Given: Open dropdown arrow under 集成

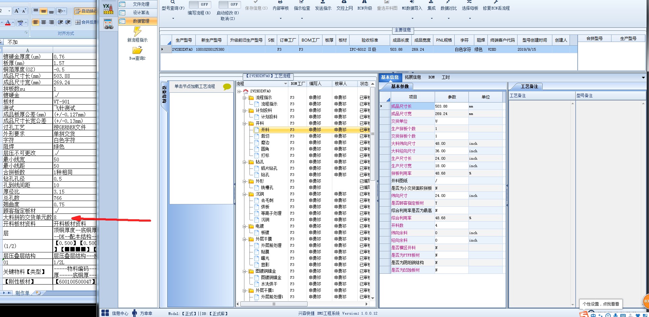Looking at the screenshot, I should tap(432, 18).
